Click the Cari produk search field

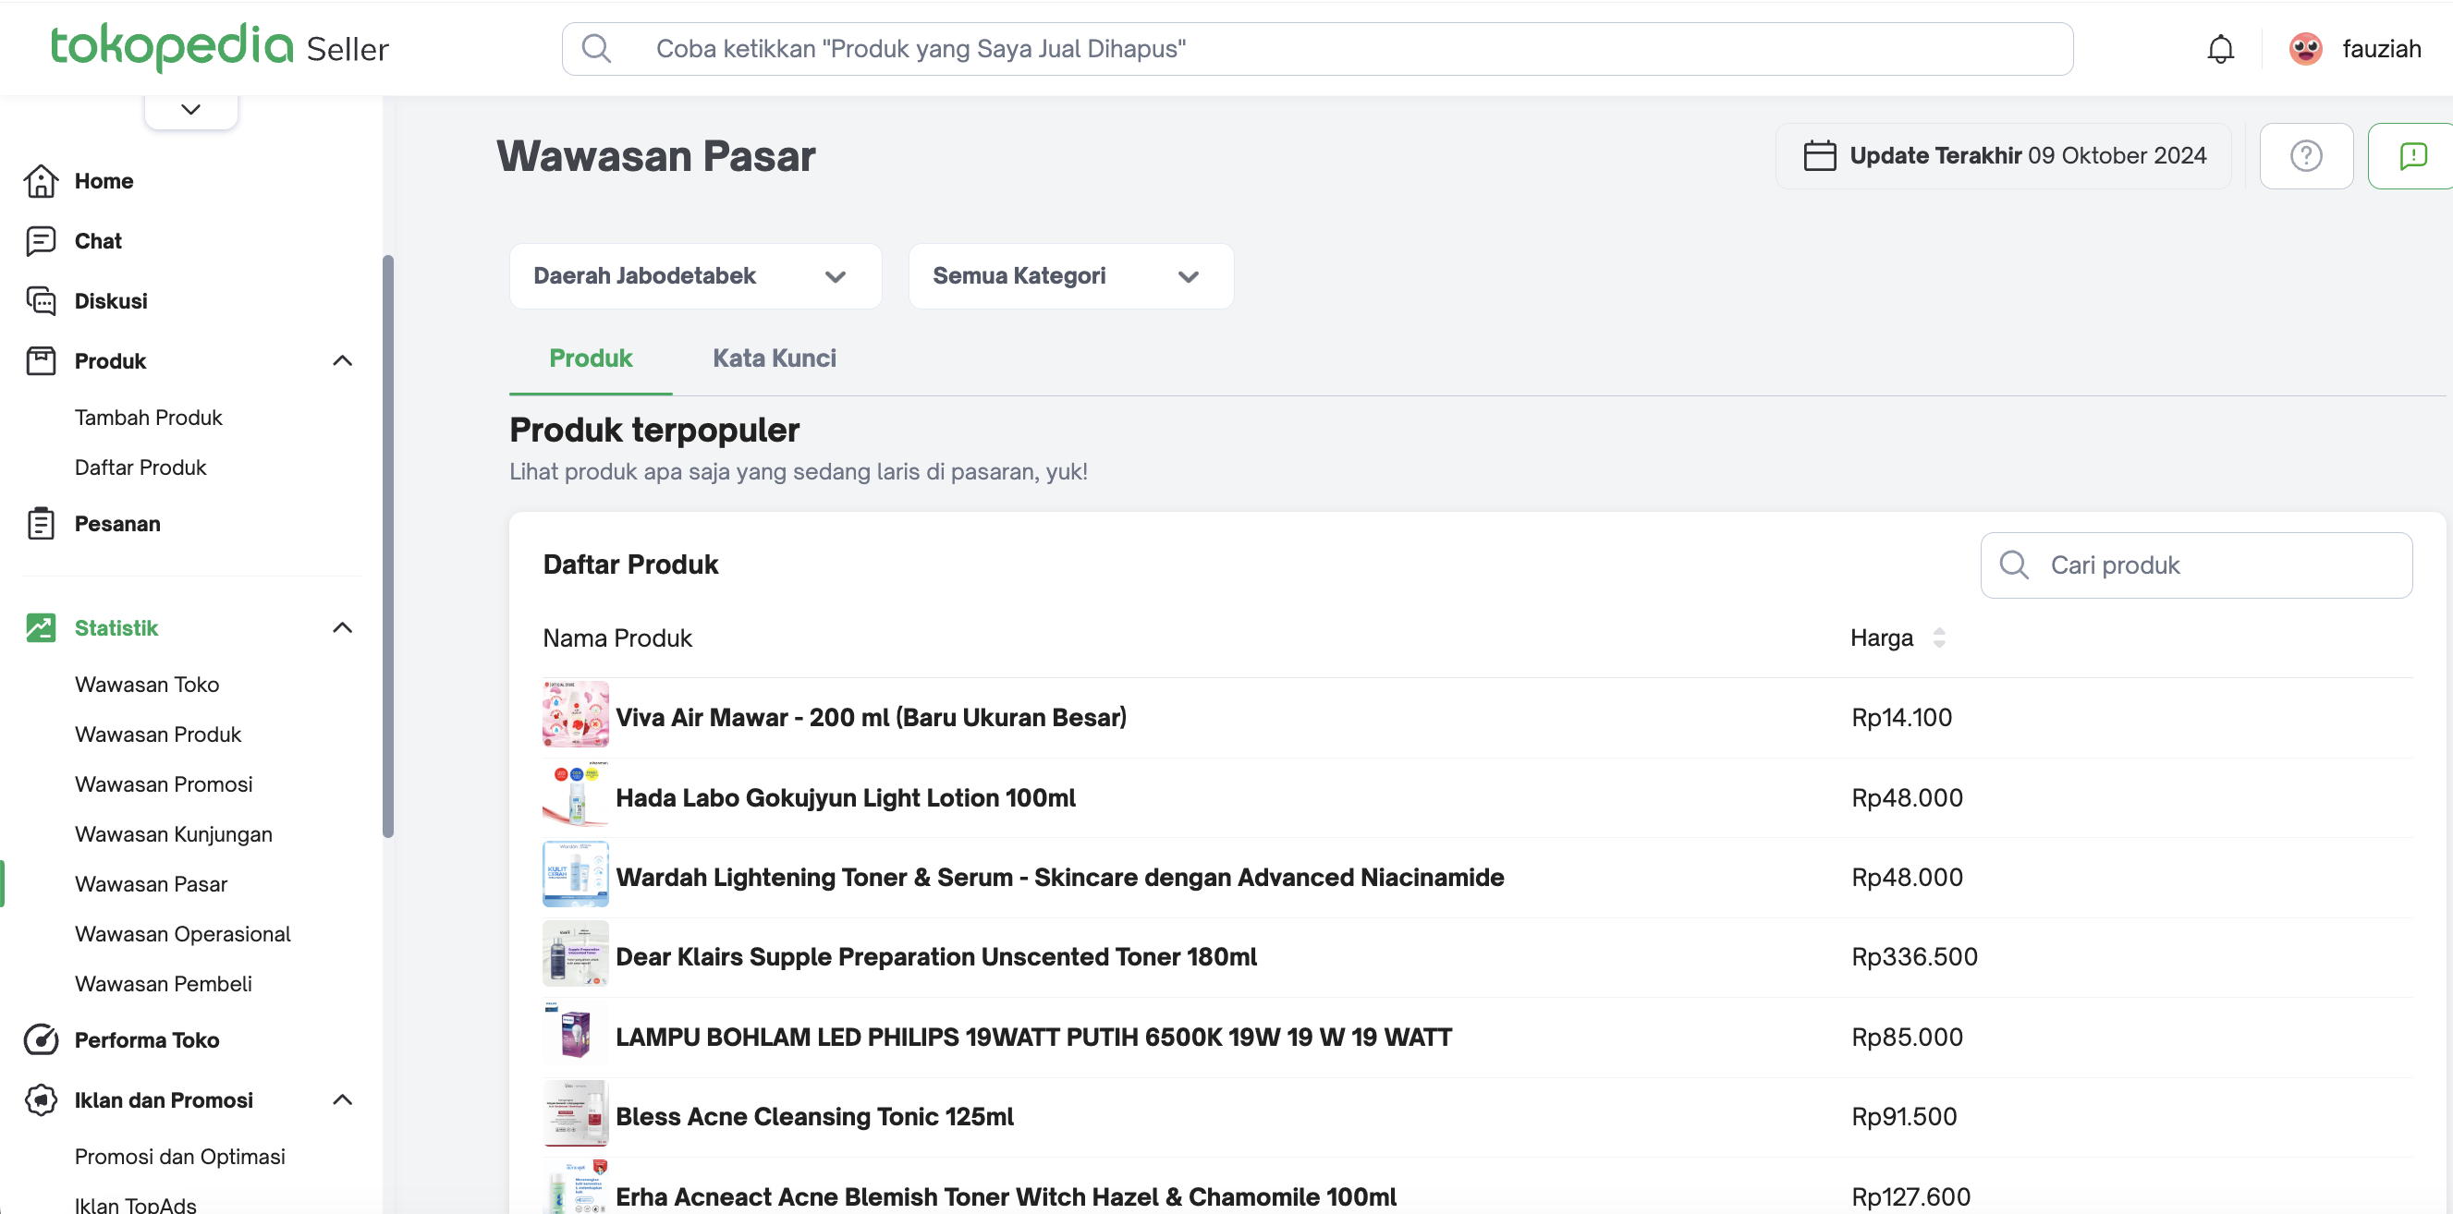2209,565
